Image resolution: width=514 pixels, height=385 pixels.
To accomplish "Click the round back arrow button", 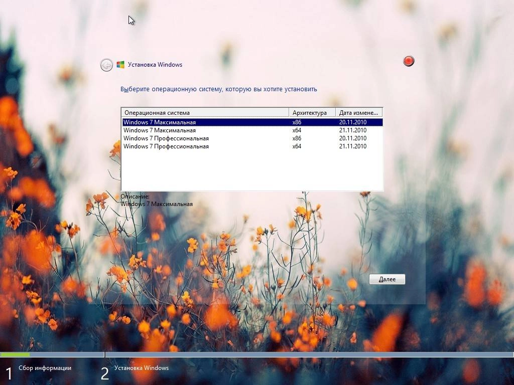I will click(x=106, y=65).
